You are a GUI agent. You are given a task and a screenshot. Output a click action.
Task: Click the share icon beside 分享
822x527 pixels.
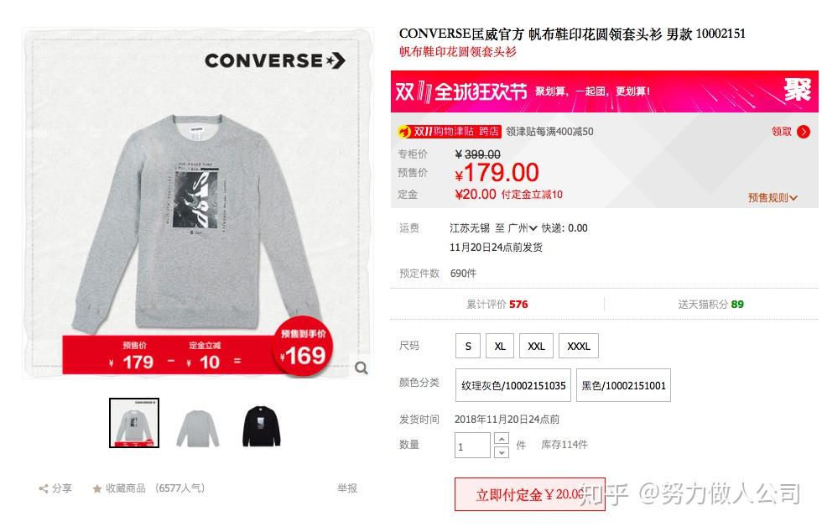(44, 488)
